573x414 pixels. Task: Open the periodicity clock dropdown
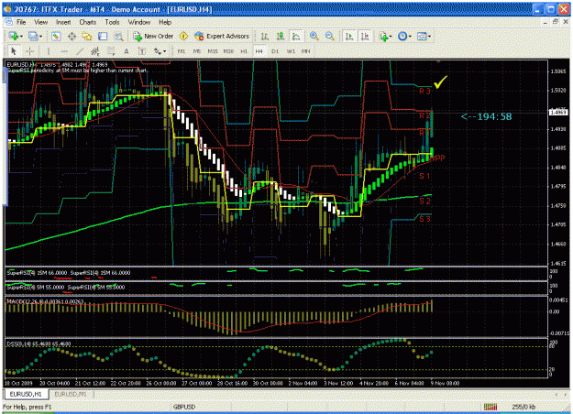(x=410, y=36)
